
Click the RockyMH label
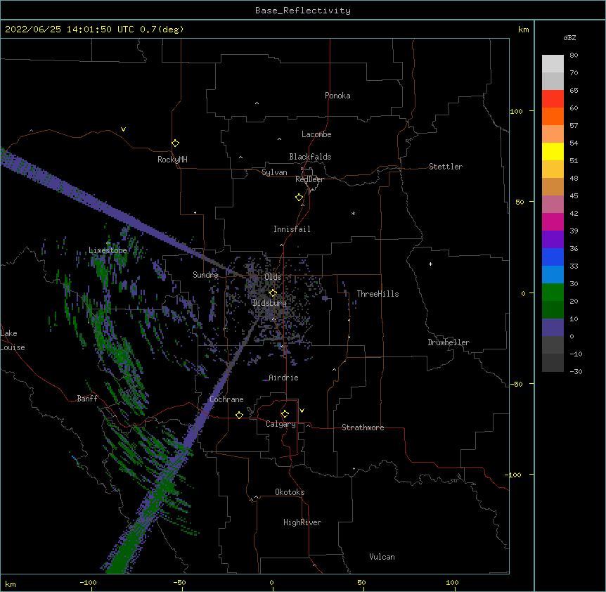(x=172, y=160)
